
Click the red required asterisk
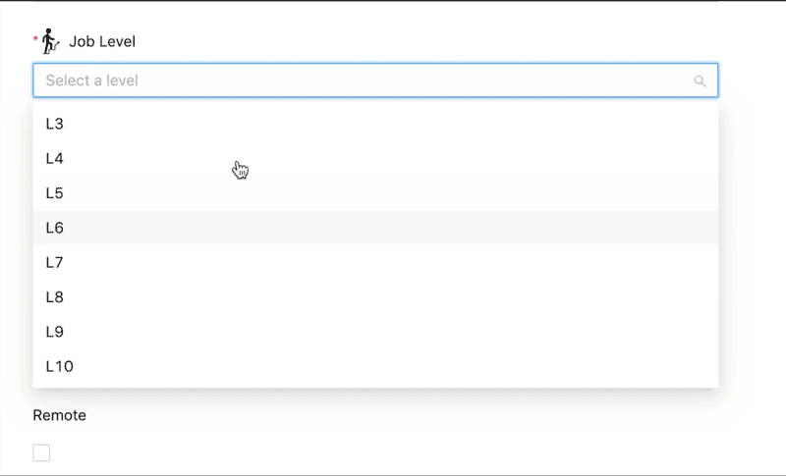pos(36,39)
